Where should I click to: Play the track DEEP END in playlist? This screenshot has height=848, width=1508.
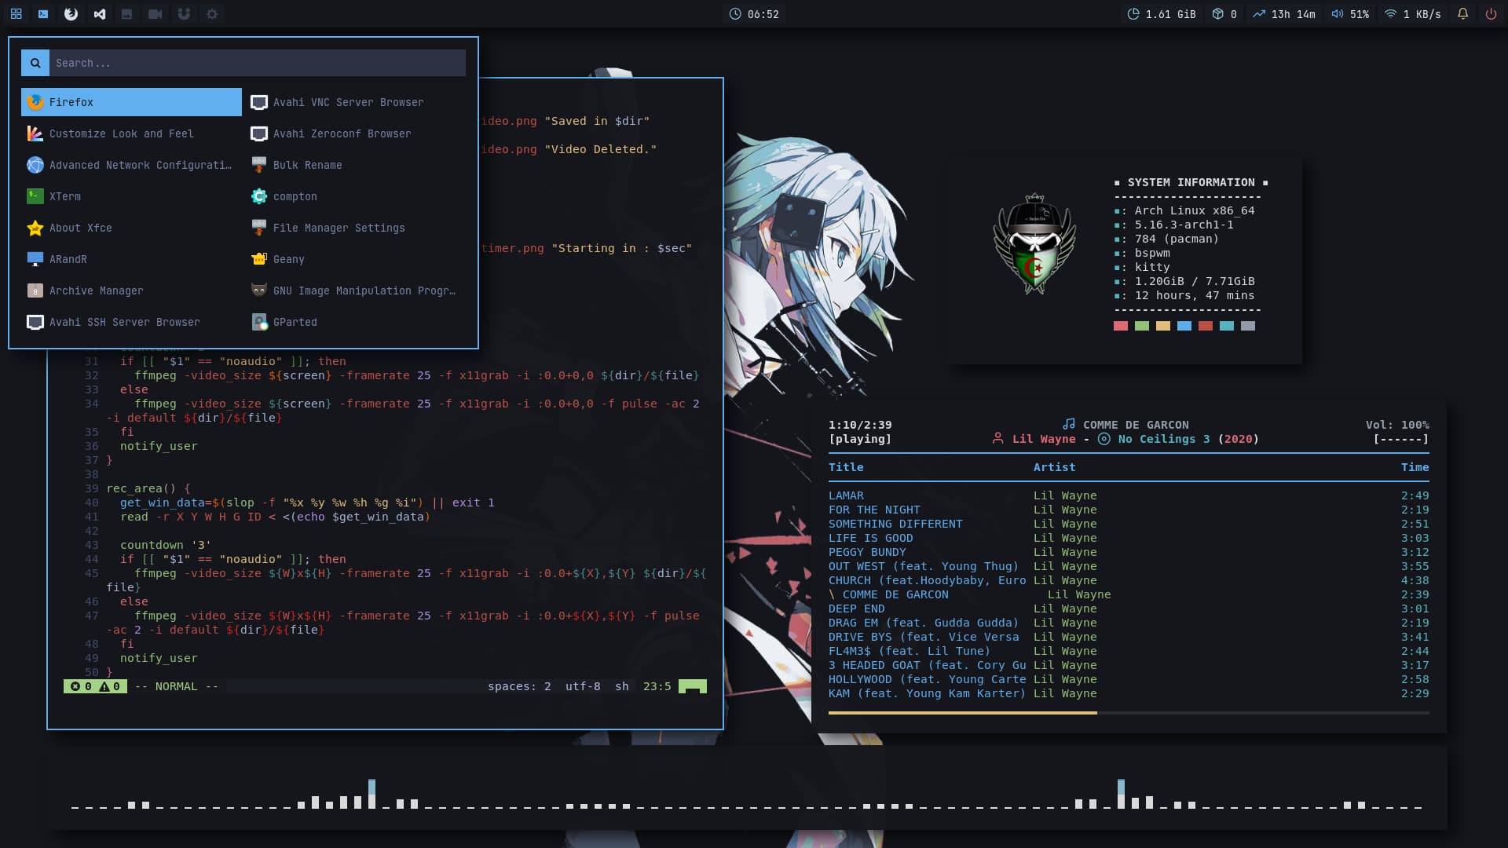[856, 609]
